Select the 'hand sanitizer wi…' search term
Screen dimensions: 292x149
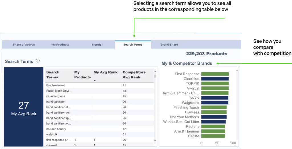point(59,123)
